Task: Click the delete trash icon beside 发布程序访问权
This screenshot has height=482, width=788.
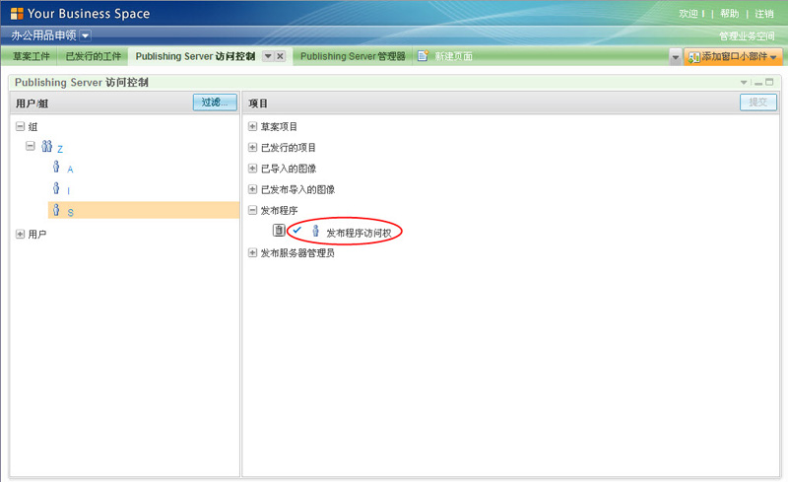Action: (x=279, y=230)
